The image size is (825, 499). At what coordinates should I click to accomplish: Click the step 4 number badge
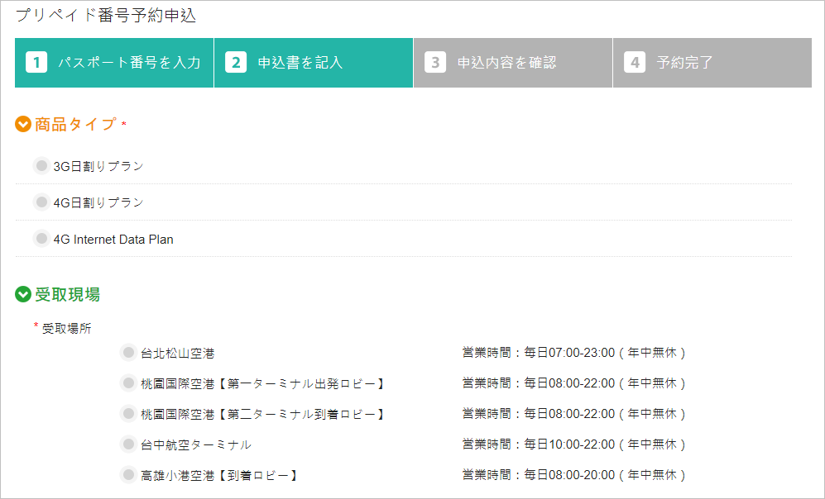coord(635,63)
